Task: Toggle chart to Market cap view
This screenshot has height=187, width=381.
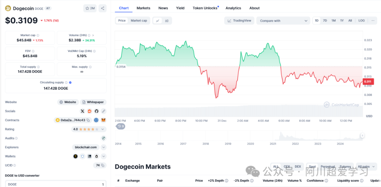Action: (x=139, y=21)
